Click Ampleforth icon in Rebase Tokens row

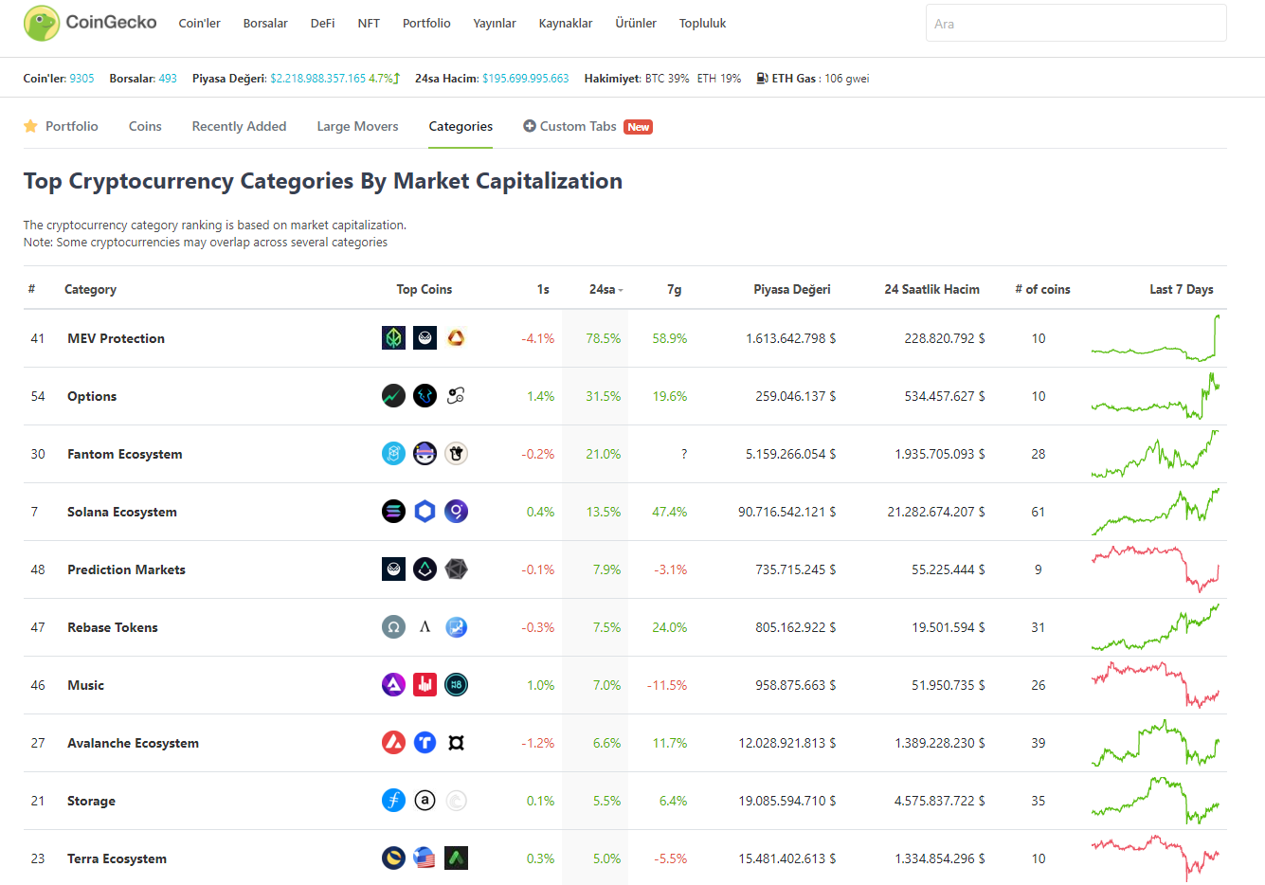425,627
